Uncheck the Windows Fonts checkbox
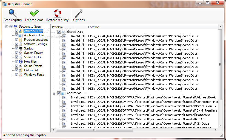 pyautogui.click(x=16, y=75)
